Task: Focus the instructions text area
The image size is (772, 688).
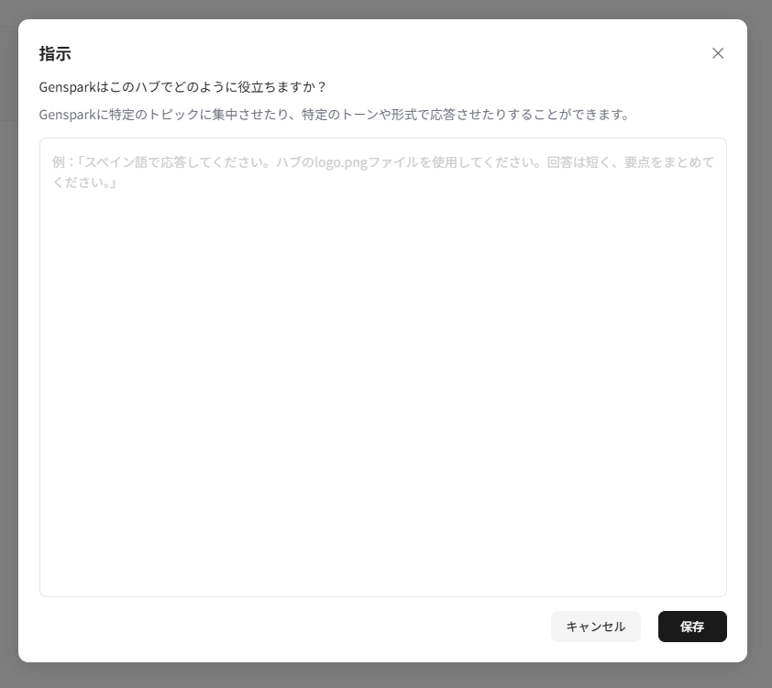Action: point(382,367)
